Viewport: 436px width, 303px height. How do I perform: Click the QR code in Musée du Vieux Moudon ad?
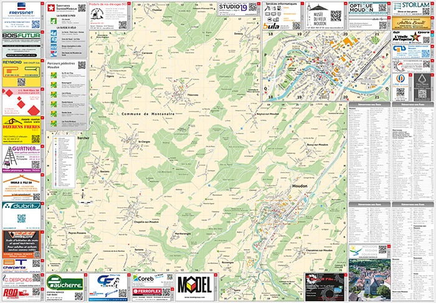336,16
